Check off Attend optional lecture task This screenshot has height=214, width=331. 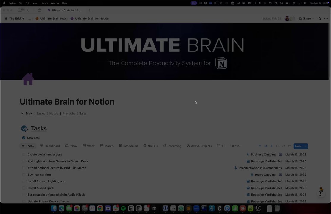click(24, 168)
